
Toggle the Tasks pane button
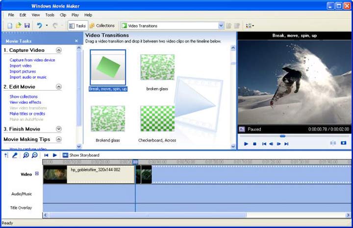[x=77, y=26]
